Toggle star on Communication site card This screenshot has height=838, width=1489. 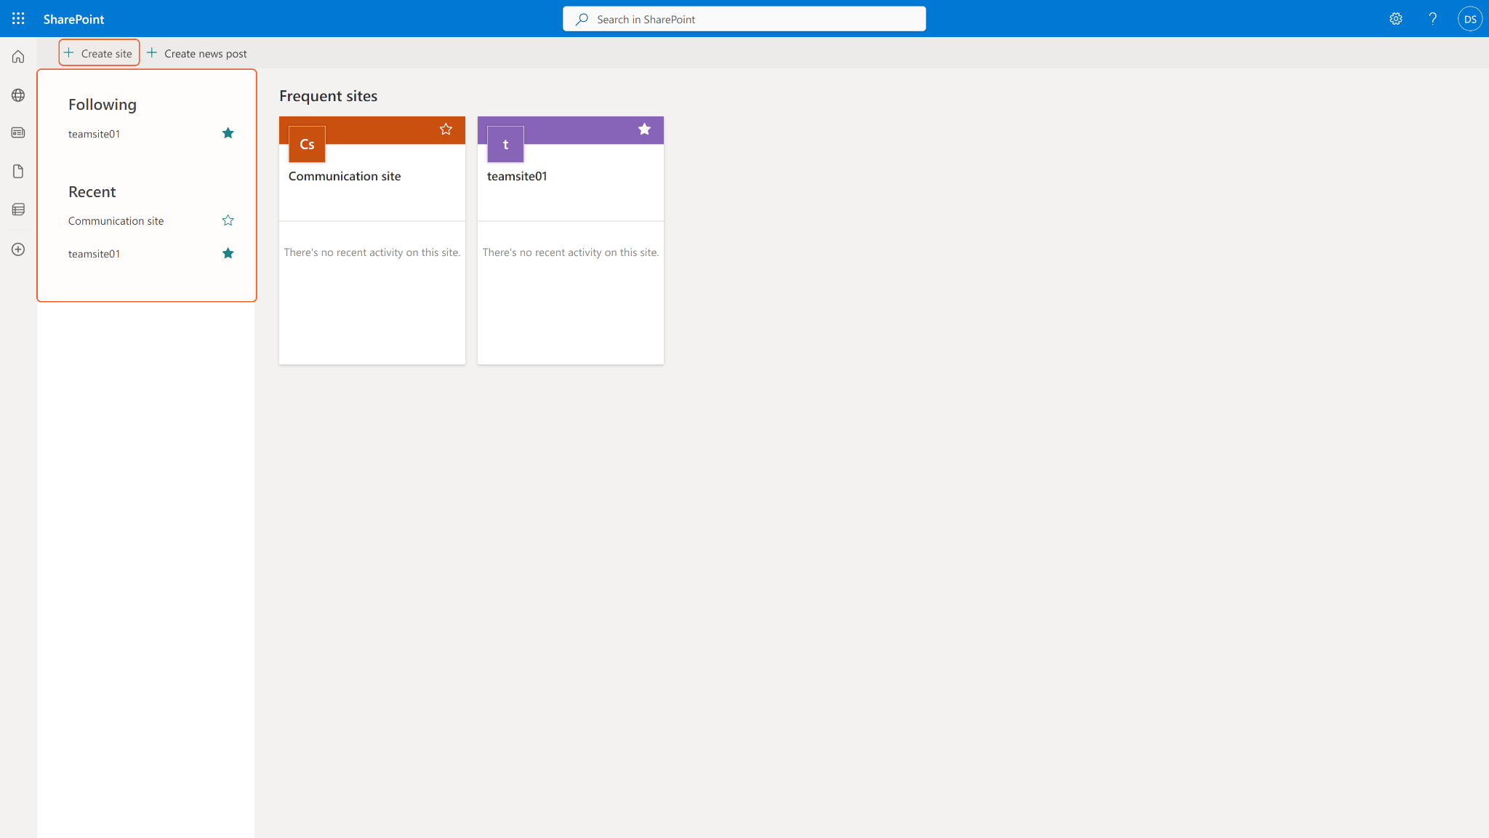pos(446,129)
